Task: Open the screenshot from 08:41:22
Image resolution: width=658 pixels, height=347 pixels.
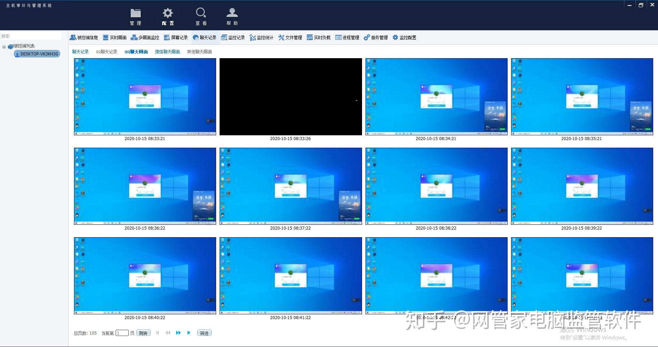Action: coord(291,276)
